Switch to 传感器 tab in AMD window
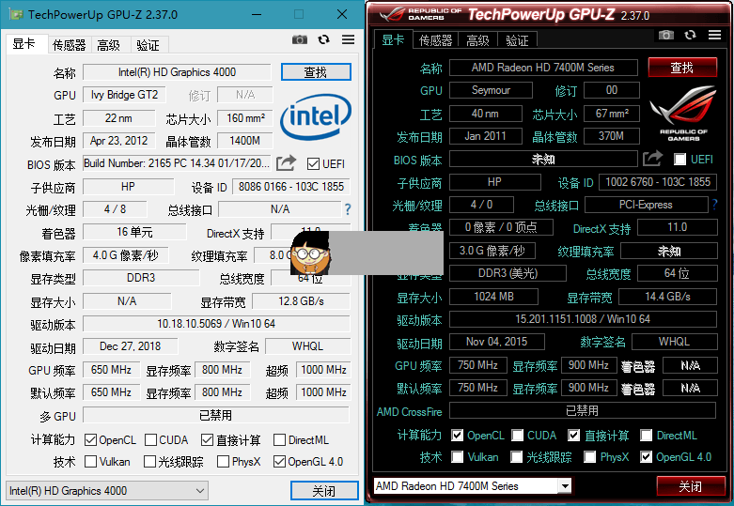This screenshot has height=506, width=734. tap(435, 40)
